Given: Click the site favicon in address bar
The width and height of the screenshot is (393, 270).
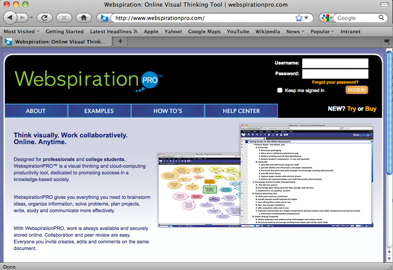Looking at the screenshot, I should coord(105,18).
